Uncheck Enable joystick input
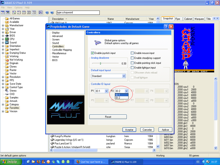The width and height of the screenshot is (220, 165). (x=92, y=53)
